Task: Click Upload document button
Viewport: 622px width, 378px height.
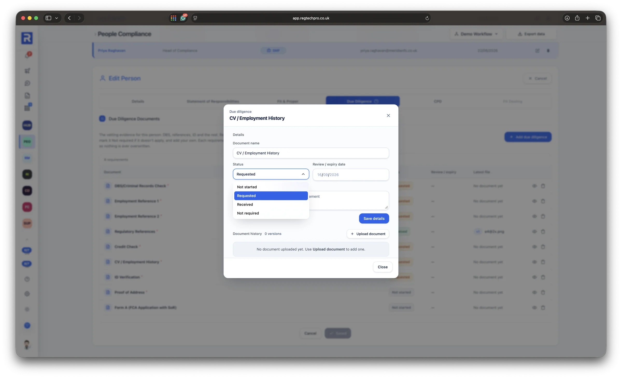Action: point(368,234)
